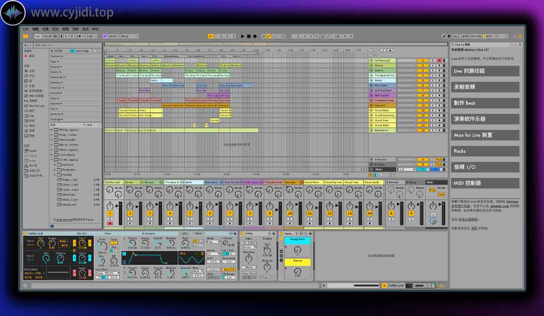Viewport: 544px width, 316px height.
Task: Disarm the Coffee Leaf track arm button
Action: pyautogui.click(x=439, y=61)
